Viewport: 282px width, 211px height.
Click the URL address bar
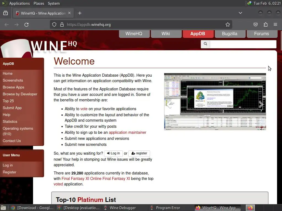[x=141, y=24]
